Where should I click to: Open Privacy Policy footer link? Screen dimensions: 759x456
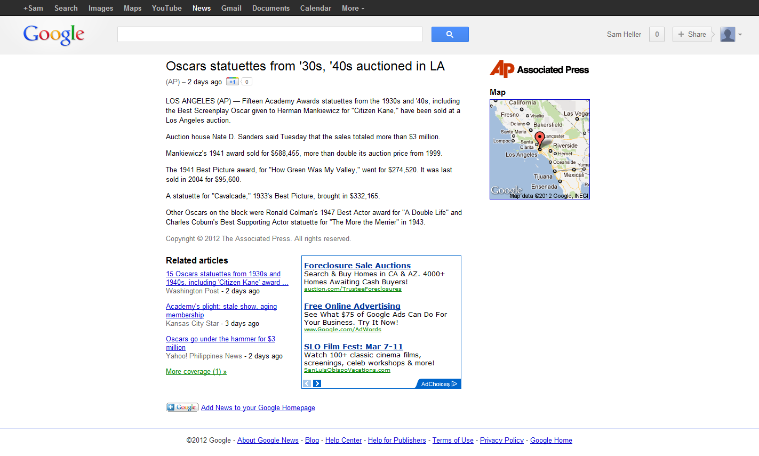click(502, 441)
